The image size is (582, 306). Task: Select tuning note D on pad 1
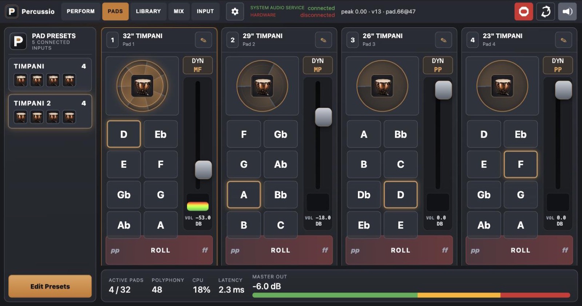[124, 134]
